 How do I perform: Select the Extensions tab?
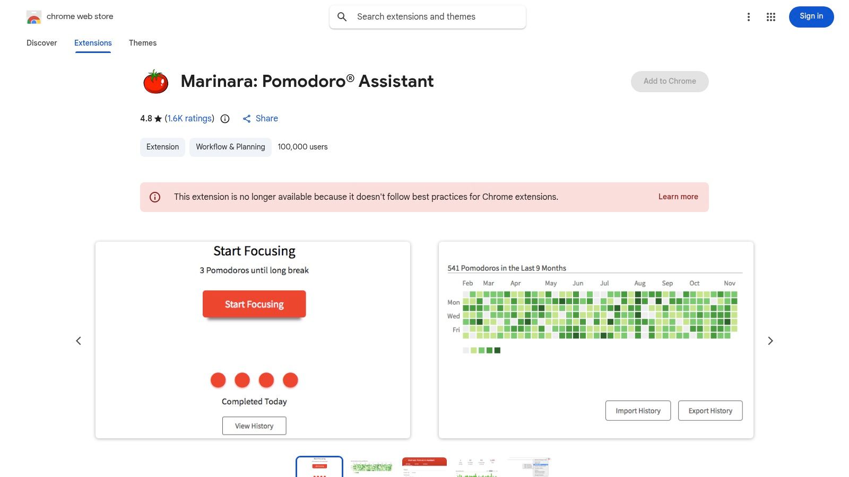click(x=93, y=43)
